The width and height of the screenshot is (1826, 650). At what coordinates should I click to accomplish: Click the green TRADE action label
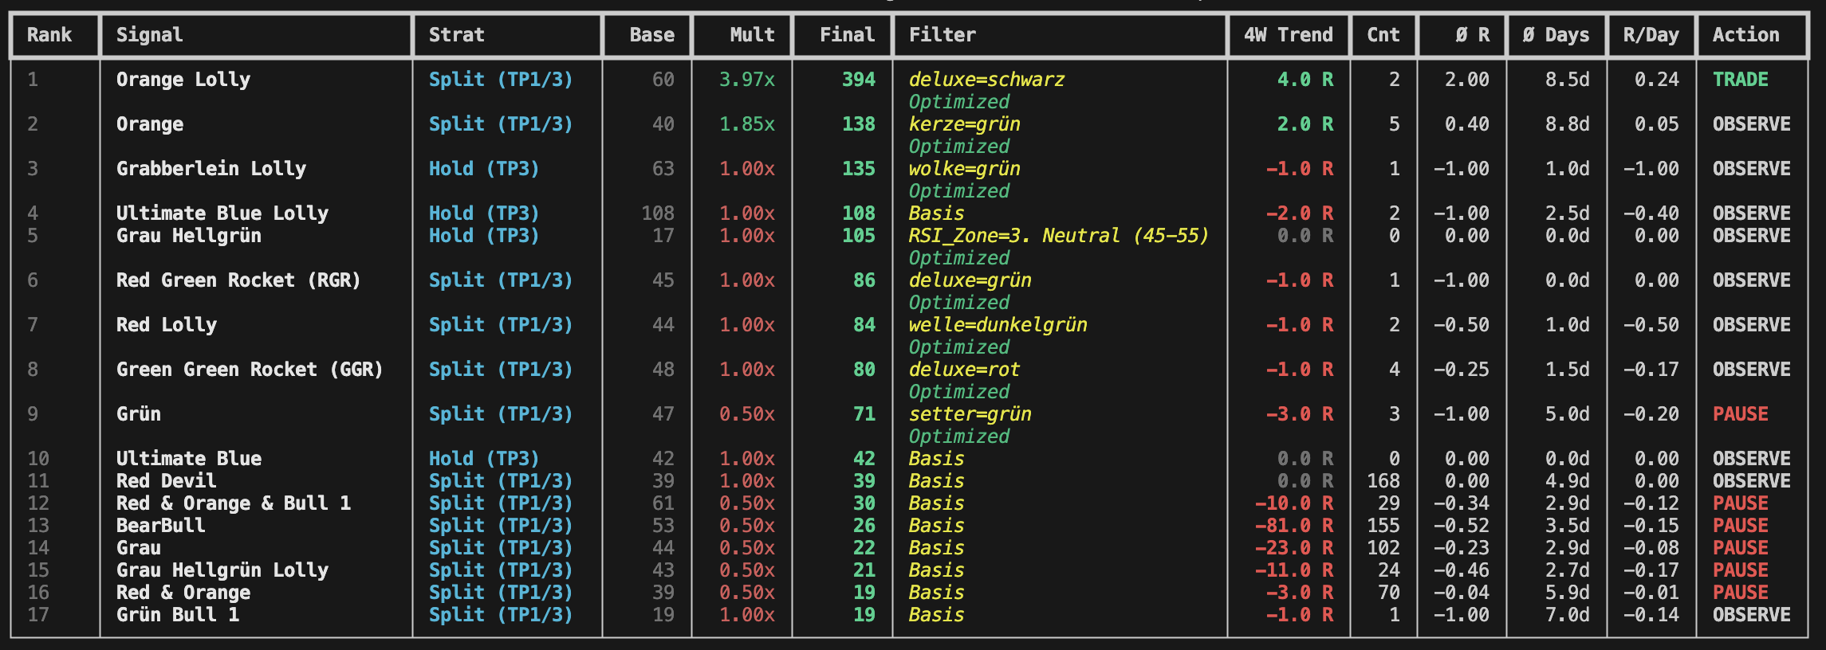[x=1741, y=80]
